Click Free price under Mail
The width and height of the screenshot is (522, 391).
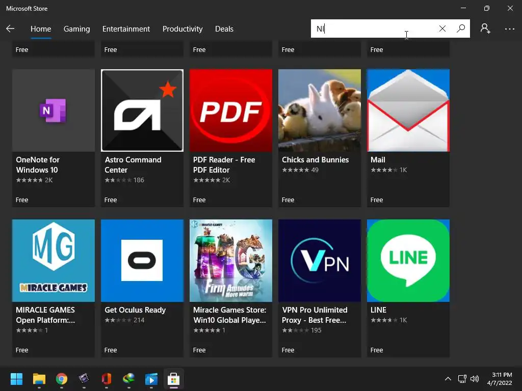(x=377, y=200)
